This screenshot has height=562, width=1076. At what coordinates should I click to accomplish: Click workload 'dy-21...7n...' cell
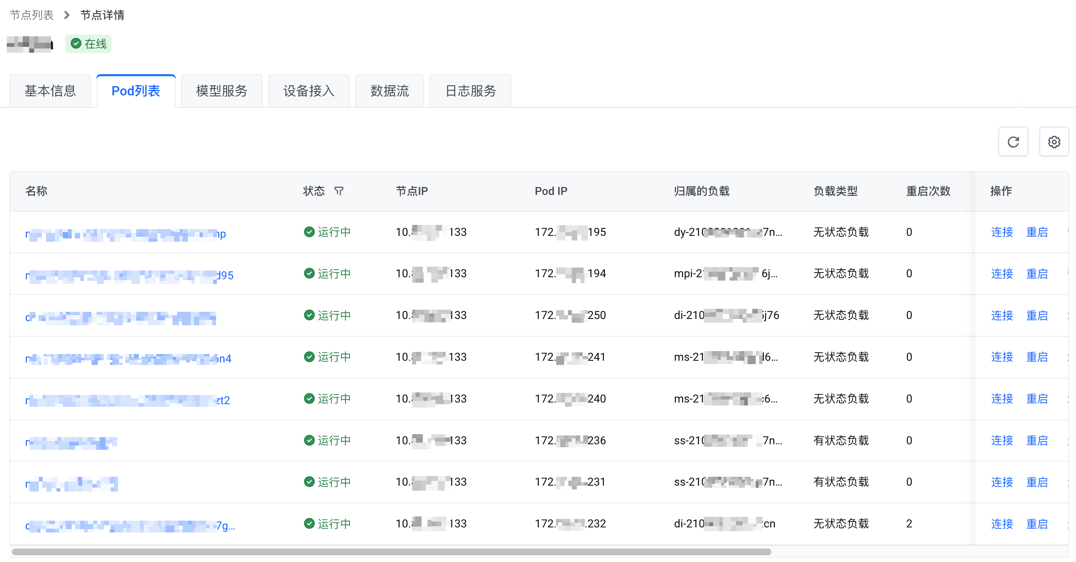[x=728, y=232]
